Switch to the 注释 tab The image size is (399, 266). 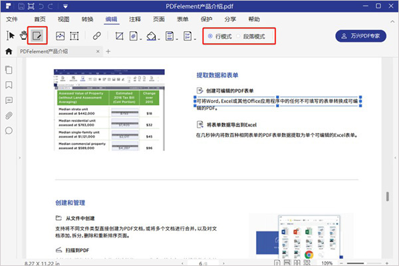135,19
